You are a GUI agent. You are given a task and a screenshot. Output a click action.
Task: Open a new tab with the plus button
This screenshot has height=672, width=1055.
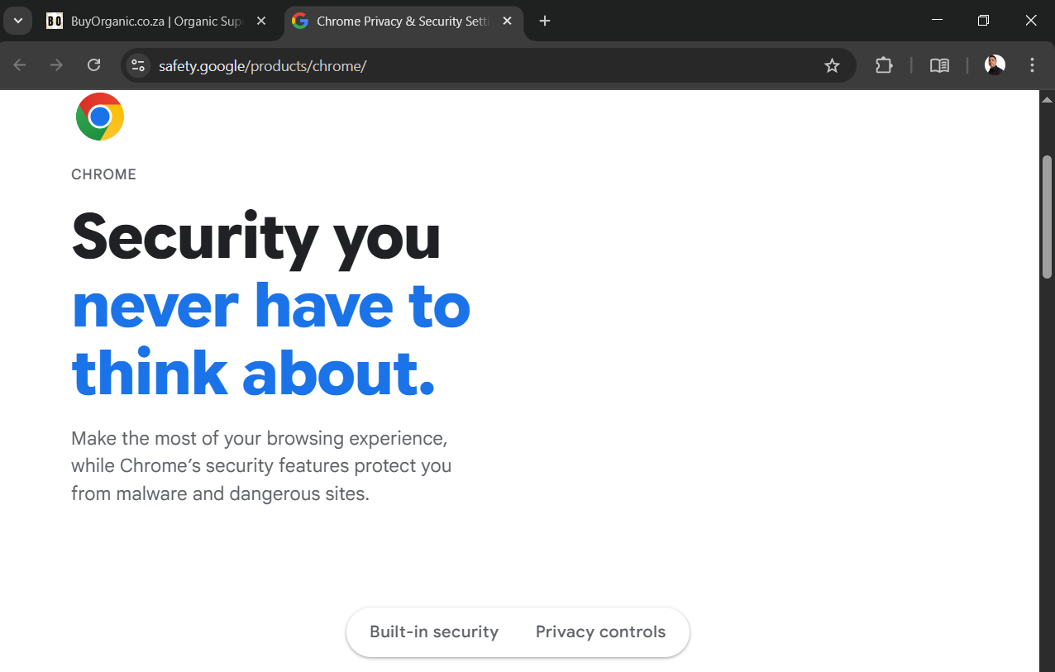click(x=544, y=21)
